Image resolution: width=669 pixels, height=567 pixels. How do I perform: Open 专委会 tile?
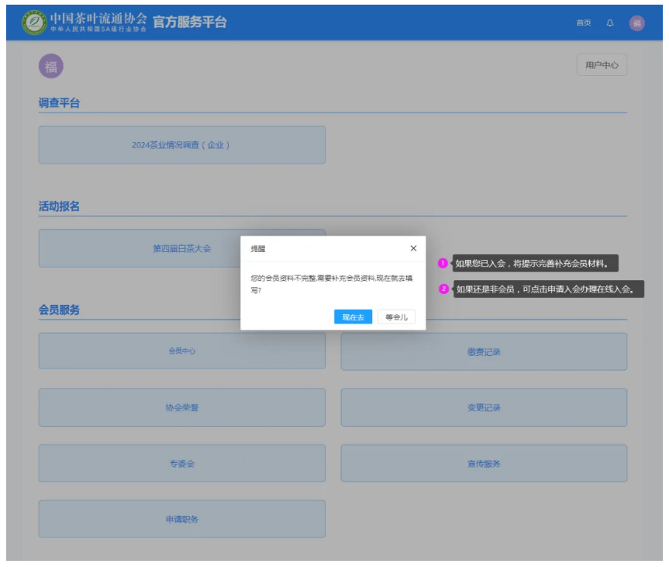click(x=181, y=464)
